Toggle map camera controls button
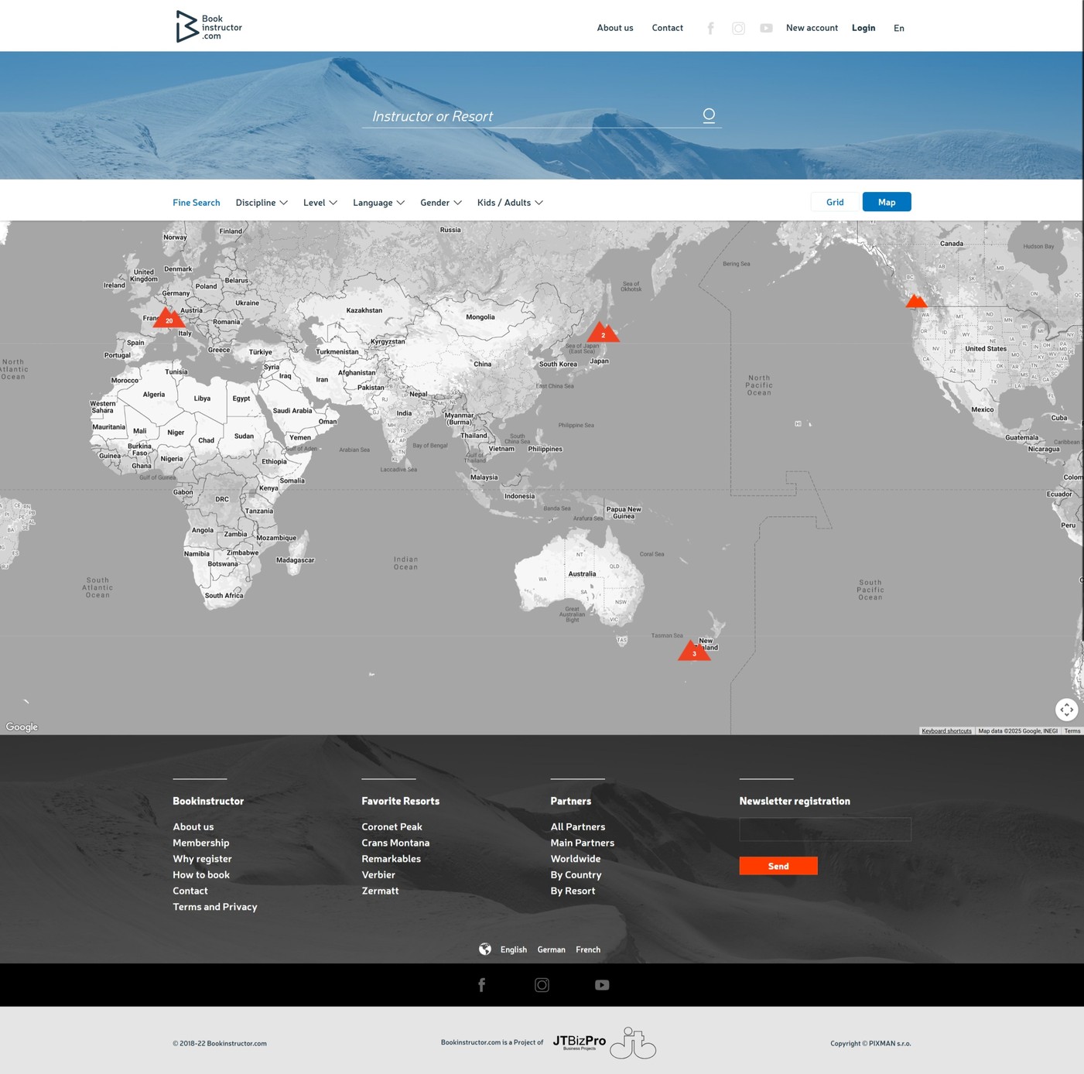1084x1074 pixels. [x=1066, y=710]
